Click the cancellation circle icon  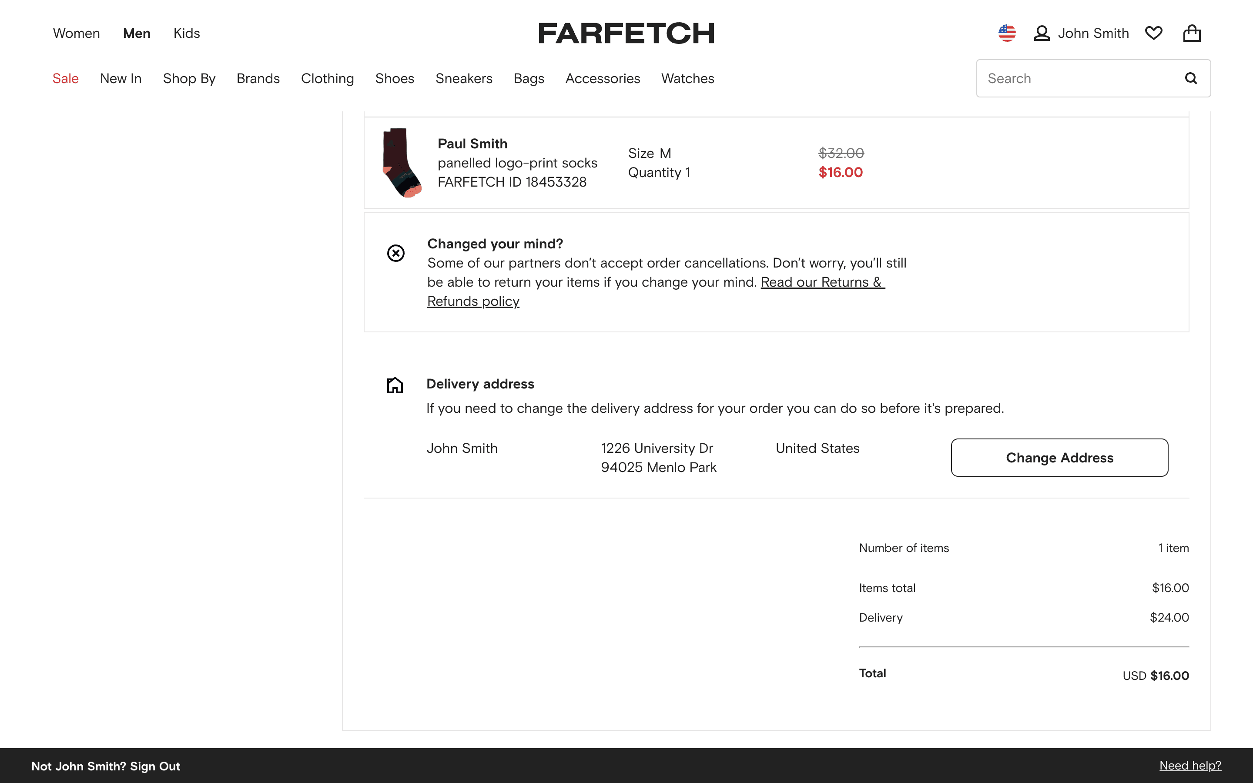pos(395,253)
